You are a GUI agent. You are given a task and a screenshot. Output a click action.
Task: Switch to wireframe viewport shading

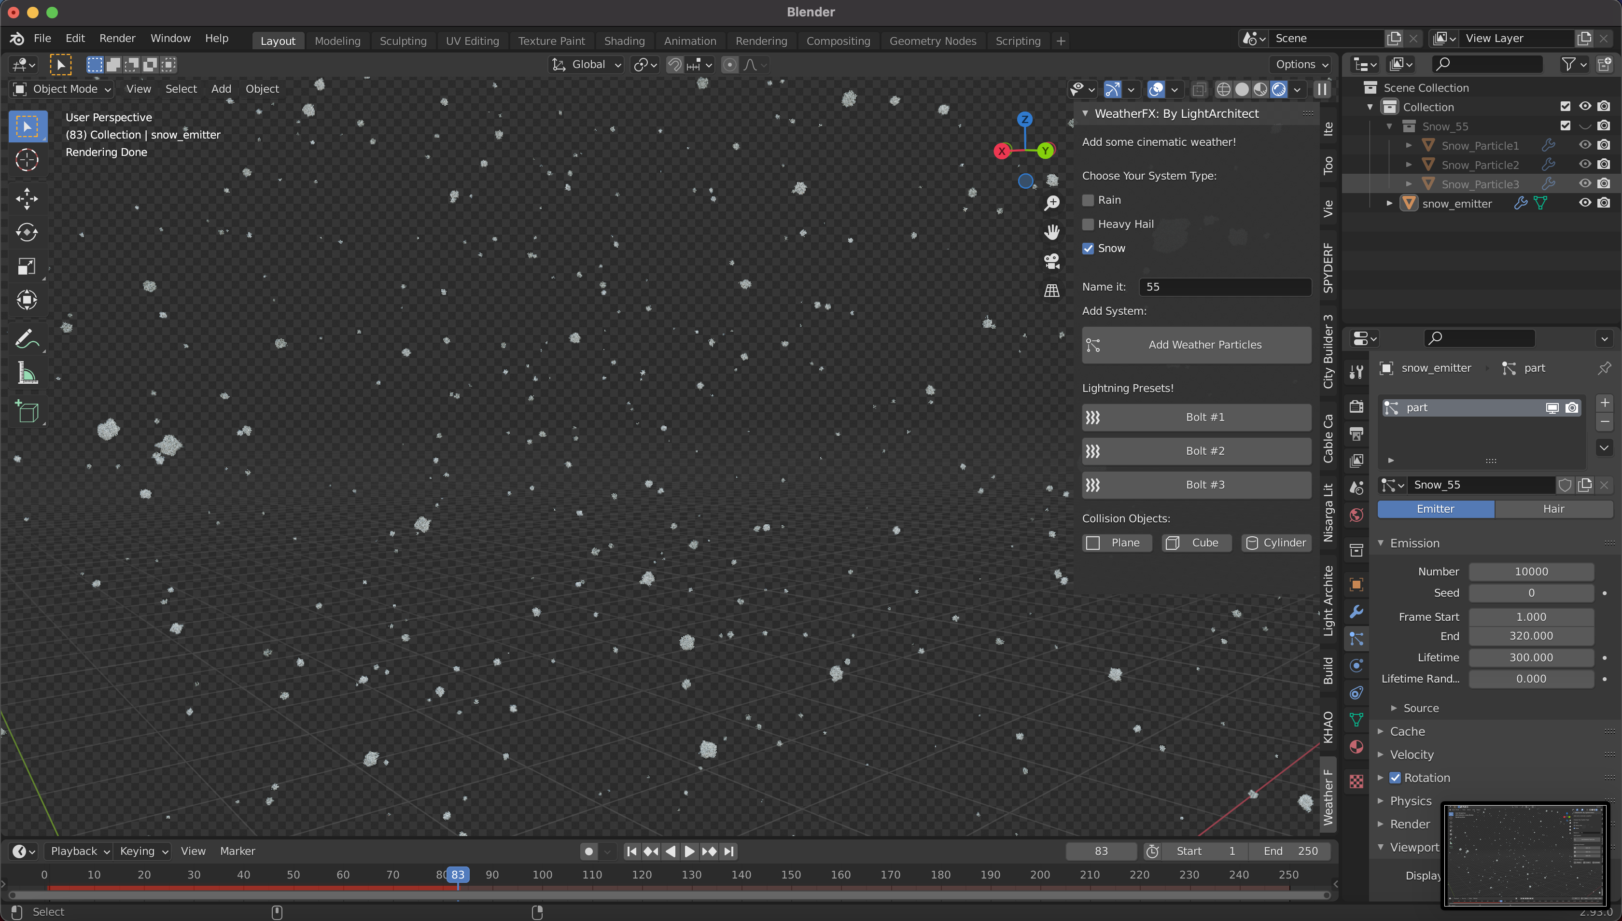pyautogui.click(x=1223, y=89)
